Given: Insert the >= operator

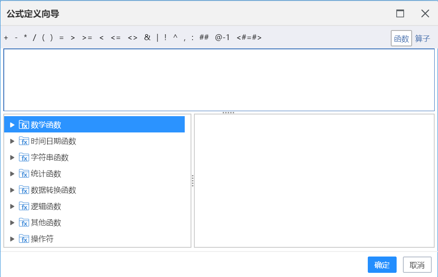Looking at the screenshot, I should pos(87,38).
